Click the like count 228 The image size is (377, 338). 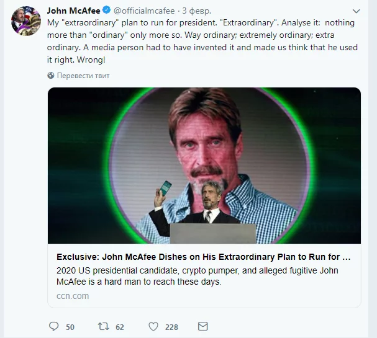pos(171,327)
